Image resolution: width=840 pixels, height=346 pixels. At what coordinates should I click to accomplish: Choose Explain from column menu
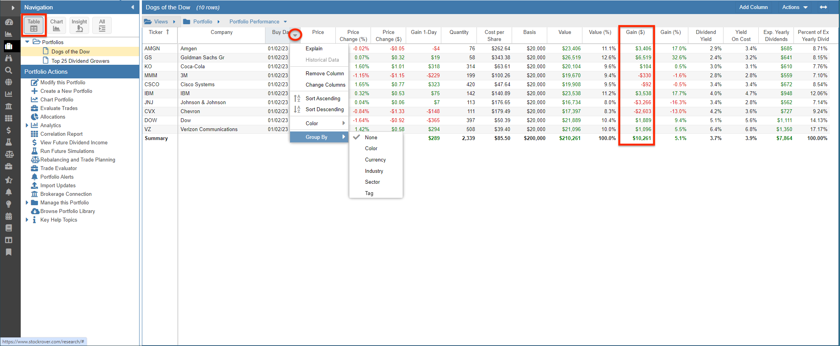pyautogui.click(x=314, y=48)
